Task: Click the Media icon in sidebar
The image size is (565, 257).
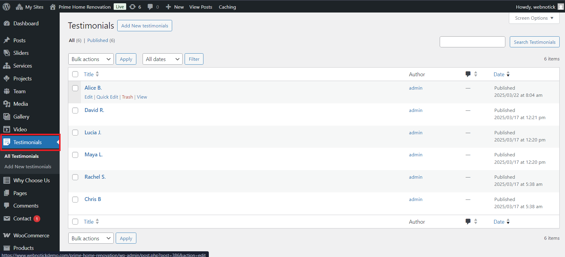Action: pos(7,104)
